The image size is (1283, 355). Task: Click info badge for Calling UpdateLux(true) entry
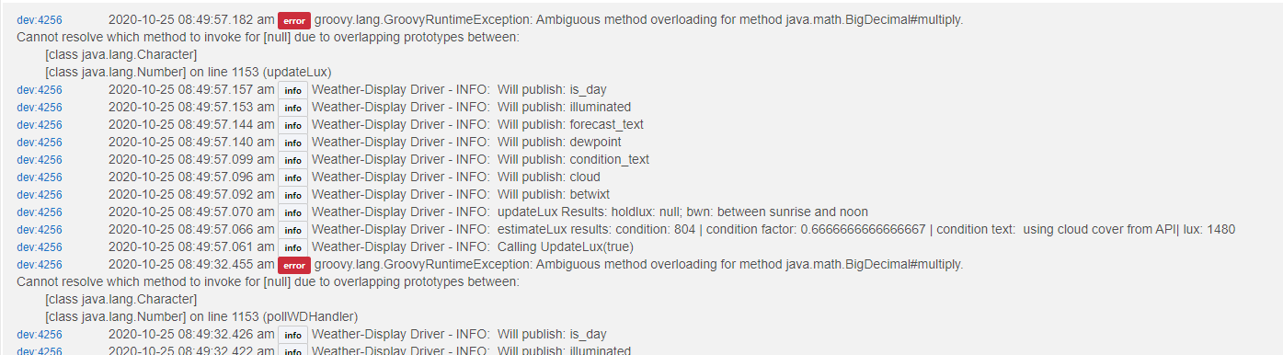tap(293, 247)
